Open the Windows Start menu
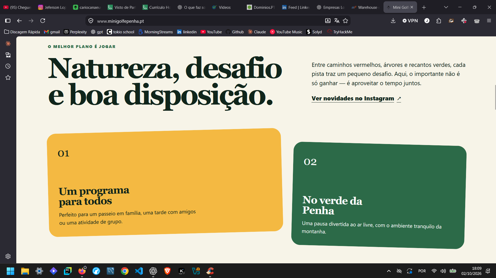Image resolution: width=496 pixels, height=278 pixels. 10,271
